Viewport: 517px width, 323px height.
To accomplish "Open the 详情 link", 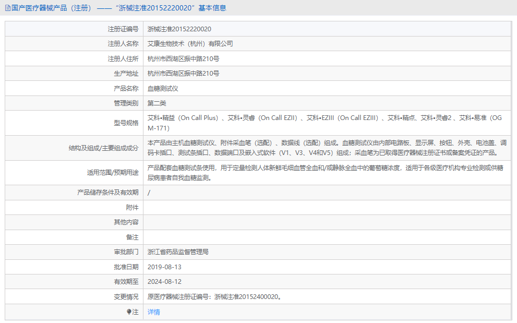I will (x=153, y=312).
